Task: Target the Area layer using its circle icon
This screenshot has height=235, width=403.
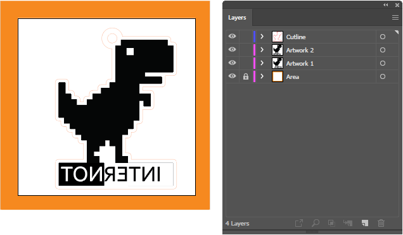Action: [x=383, y=76]
